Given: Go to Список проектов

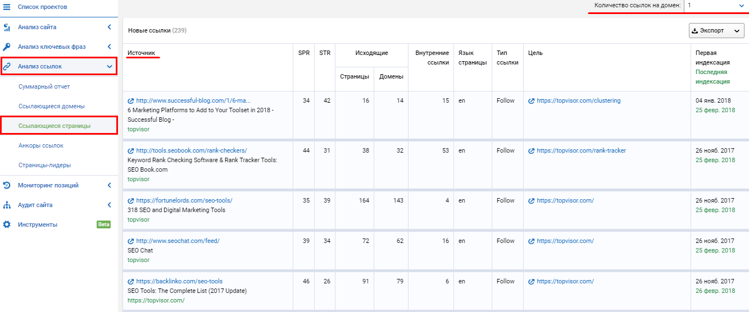Looking at the screenshot, I should point(42,7).
